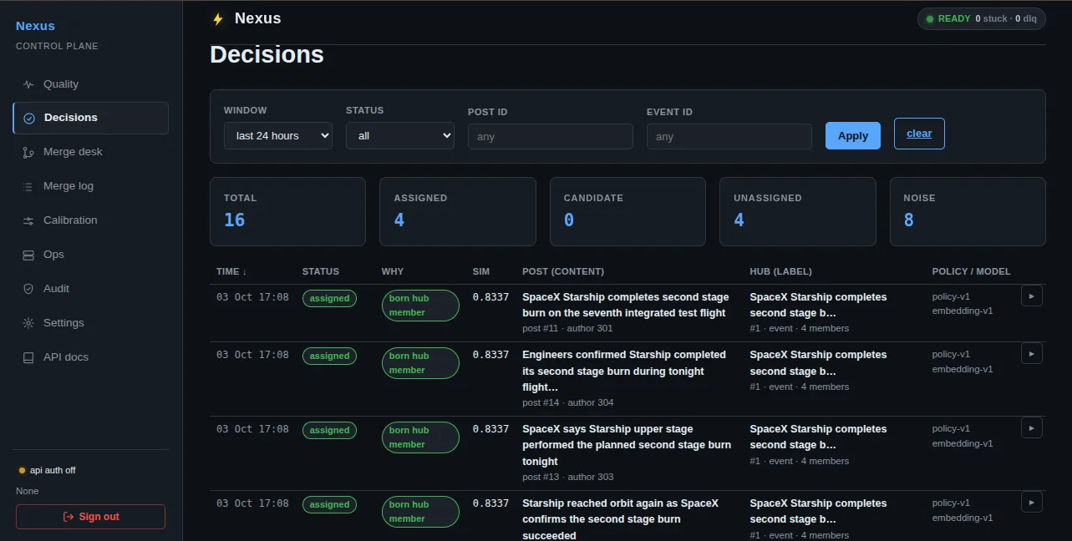Expand the row for post #14
The width and height of the screenshot is (1072, 541).
[1032, 353]
